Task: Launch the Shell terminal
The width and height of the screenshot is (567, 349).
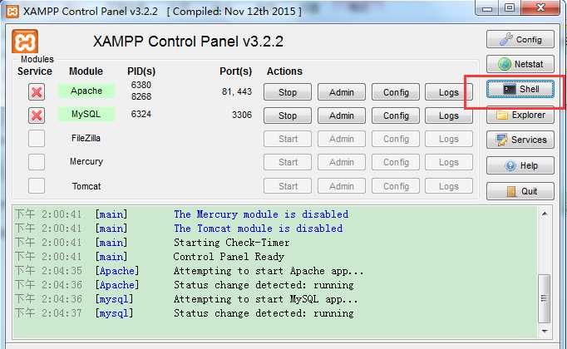Action: [520, 89]
